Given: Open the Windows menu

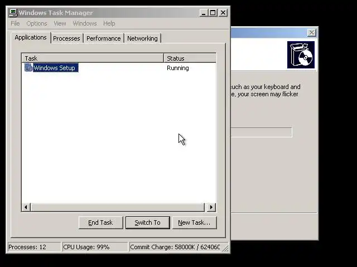Looking at the screenshot, I should [85, 23].
